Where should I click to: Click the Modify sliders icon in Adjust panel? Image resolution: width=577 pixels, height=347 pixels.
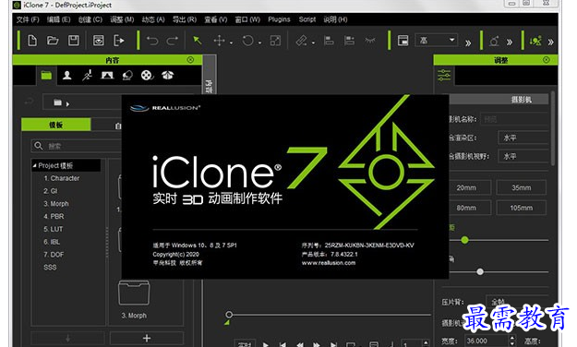pos(444,75)
